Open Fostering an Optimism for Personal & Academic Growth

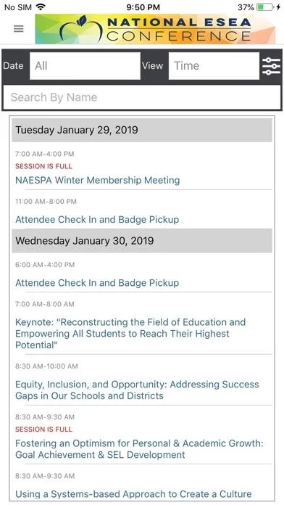(x=139, y=449)
